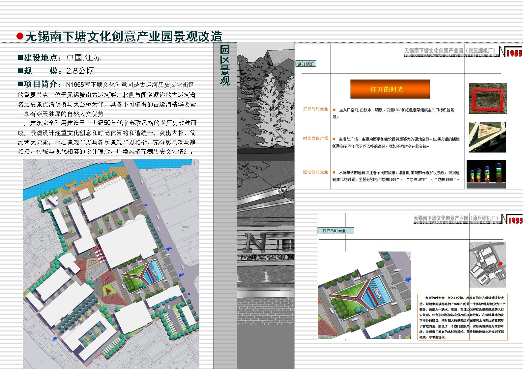Click the orange 流动的时光盒 heading
Image resolution: width=523 pixels, height=369 pixels.
pos(315,172)
